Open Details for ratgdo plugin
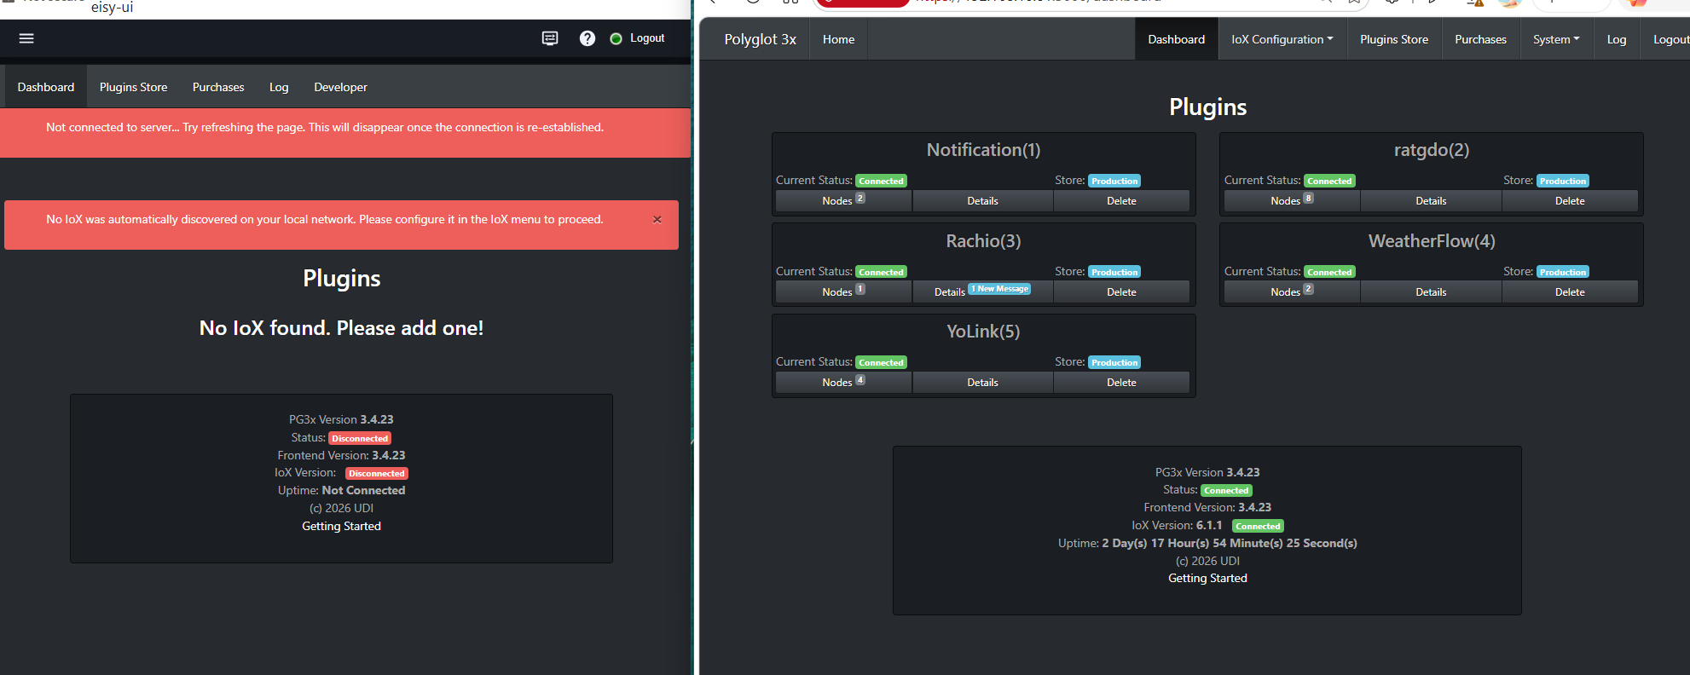1690x675 pixels. pyautogui.click(x=1431, y=200)
